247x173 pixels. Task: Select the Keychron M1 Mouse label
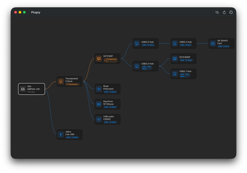pos(108,103)
